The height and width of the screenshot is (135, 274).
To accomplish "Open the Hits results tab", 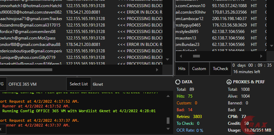I will 182,69.
